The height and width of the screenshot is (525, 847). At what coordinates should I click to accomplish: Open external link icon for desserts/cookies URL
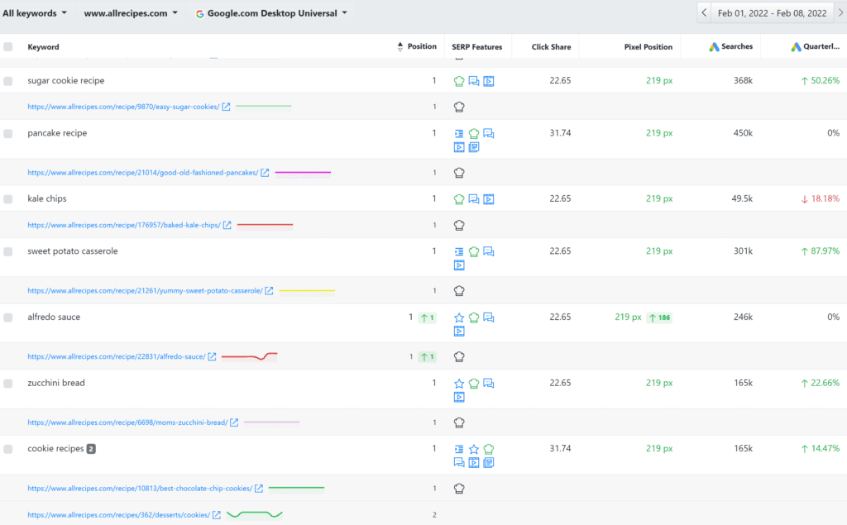217,515
